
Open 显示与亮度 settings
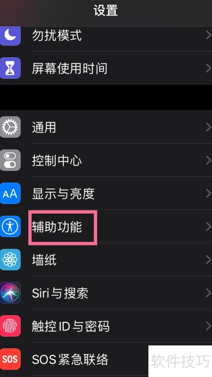coord(106,193)
